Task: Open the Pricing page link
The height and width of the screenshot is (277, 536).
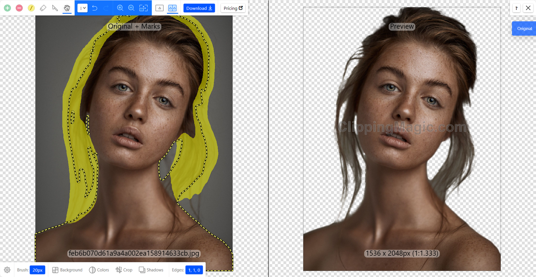Action: pyautogui.click(x=233, y=8)
